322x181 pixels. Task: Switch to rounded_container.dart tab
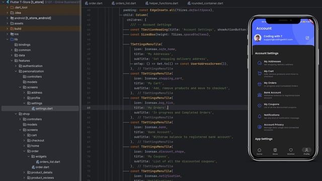205,4
